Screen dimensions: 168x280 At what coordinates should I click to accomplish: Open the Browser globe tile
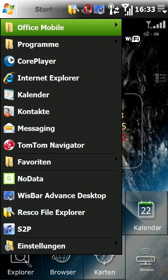63,267
